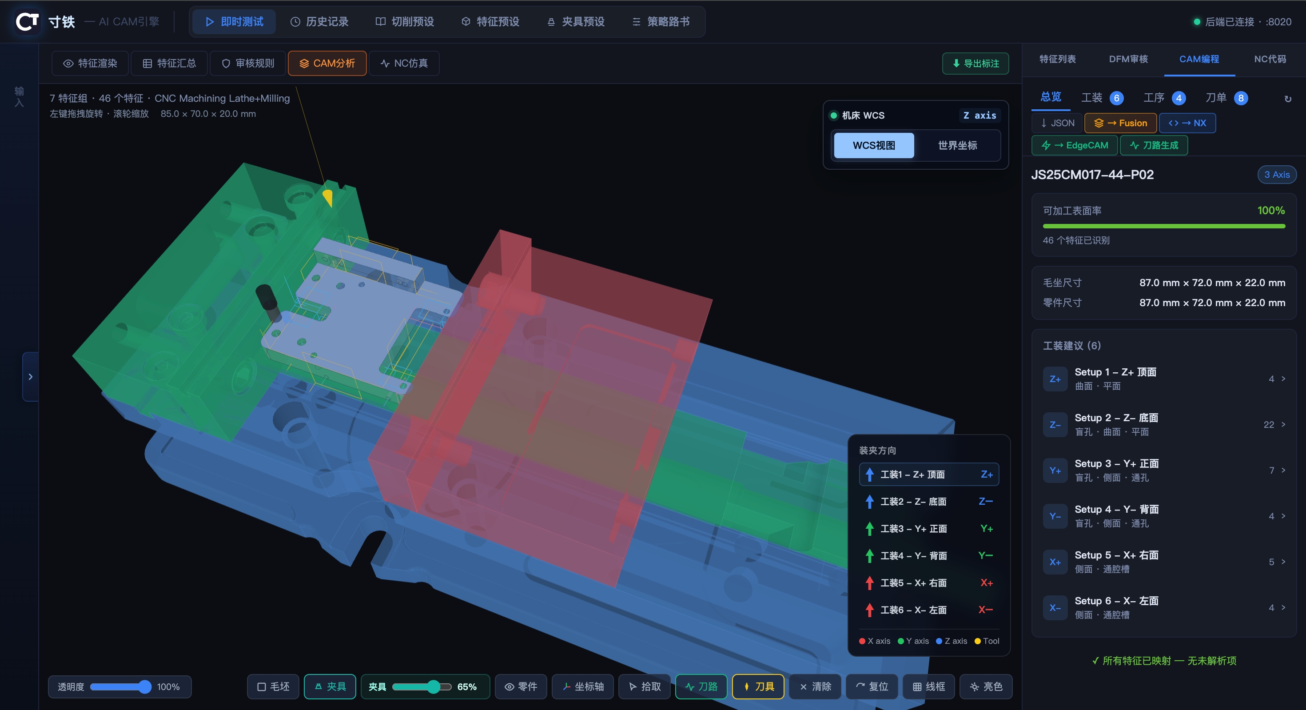Screen dimensions: 1306x710
Task: Click the backend connection status dot
Action: (1196, 22)
